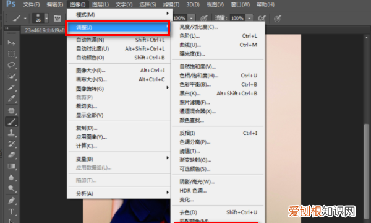Select 去色(D) in submenu

(218, 212)
